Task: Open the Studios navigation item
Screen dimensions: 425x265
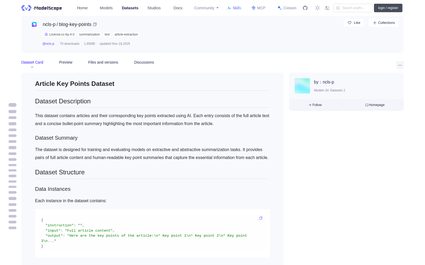Action: click(x=154, y=8)
